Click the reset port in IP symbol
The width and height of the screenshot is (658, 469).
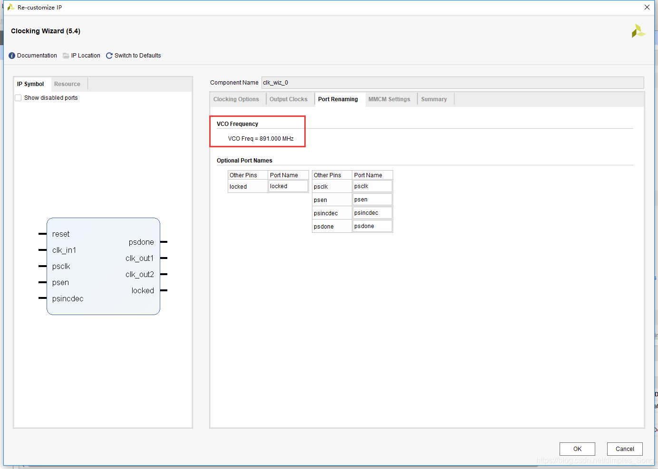(61, 234)
